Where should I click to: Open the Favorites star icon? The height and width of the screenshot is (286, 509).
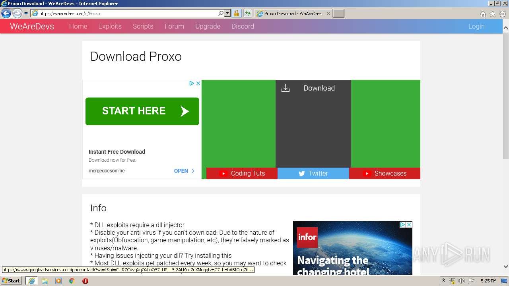[493, 14]
